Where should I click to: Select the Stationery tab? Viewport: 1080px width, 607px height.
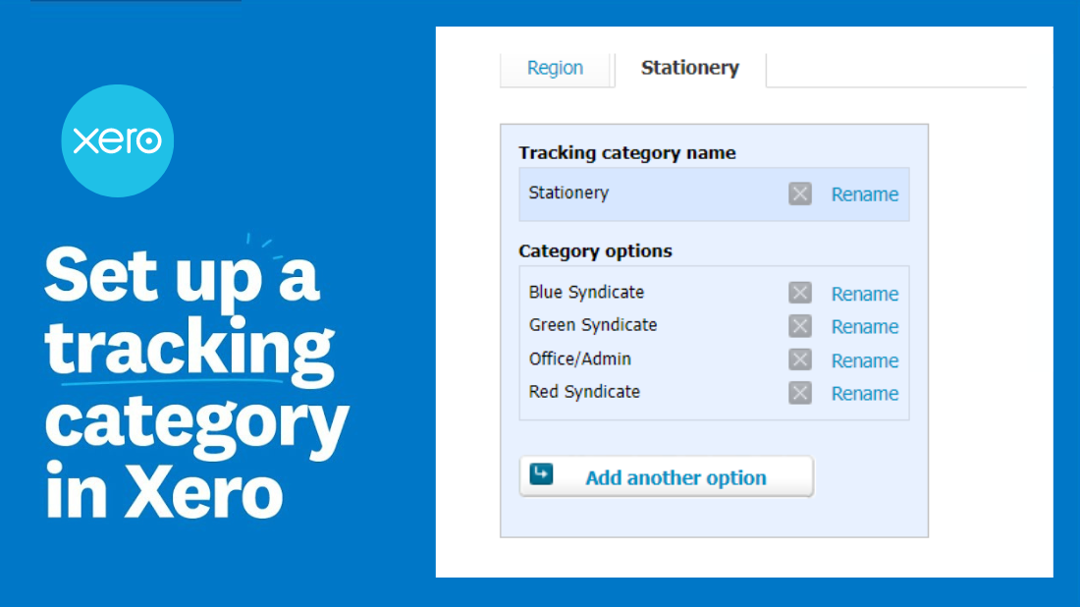pos(690,68)
